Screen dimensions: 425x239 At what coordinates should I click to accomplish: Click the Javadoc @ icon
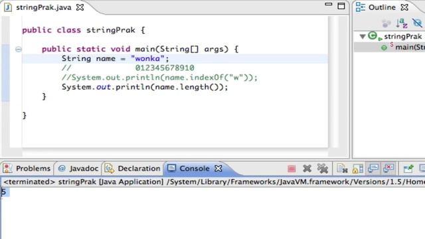tap(62, 169)
